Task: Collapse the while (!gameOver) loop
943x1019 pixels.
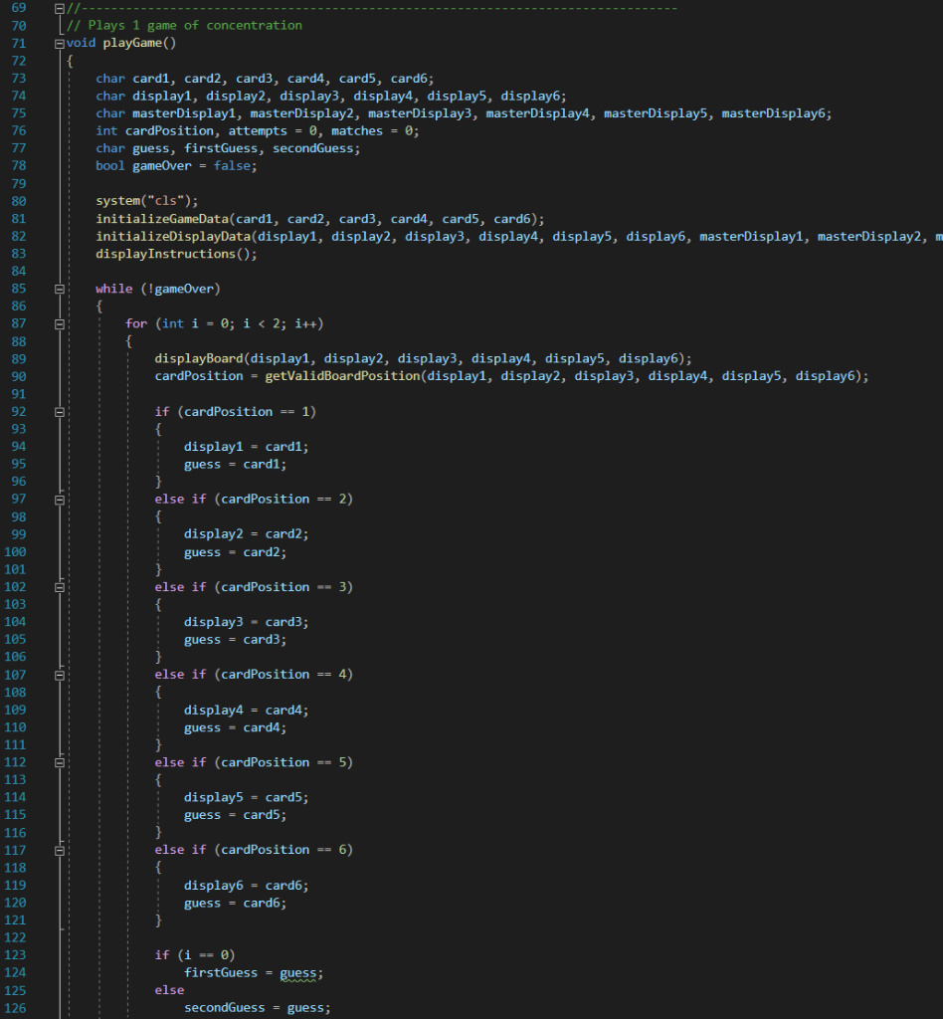Action: tap(59, 290)
